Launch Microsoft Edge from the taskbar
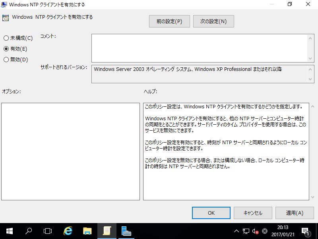The width and height of the screenshot is (318, 239). [67, 231]
